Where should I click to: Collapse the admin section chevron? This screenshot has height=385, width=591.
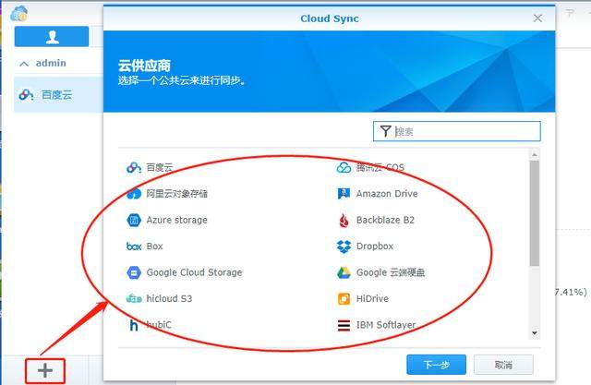pyautogui.click(x=24, y=64)
